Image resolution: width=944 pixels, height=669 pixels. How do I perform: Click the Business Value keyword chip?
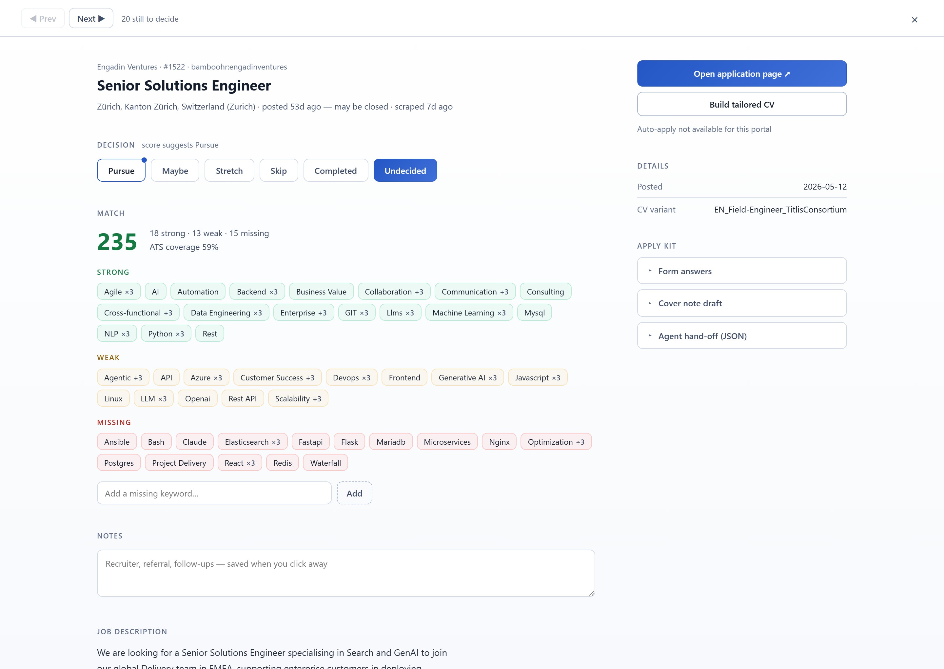[321, 292]
